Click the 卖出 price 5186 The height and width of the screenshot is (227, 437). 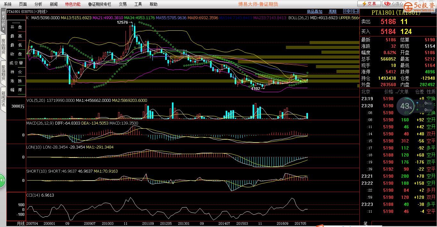388,22
